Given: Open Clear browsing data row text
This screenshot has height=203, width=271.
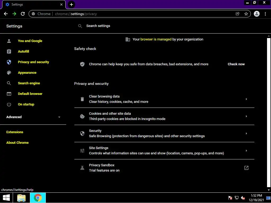Looking at the screenshot, I should tap(119, 99).
